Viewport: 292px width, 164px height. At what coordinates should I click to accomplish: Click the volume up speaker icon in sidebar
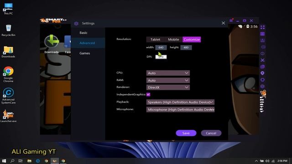click(263, 47)
